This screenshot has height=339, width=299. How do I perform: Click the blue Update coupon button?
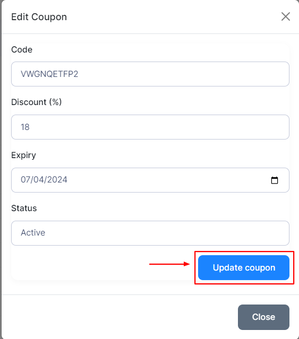tap(244, 268)
